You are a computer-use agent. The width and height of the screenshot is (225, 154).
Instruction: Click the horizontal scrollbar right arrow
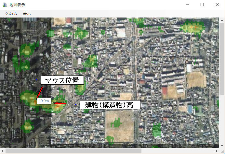pos(216,151)
